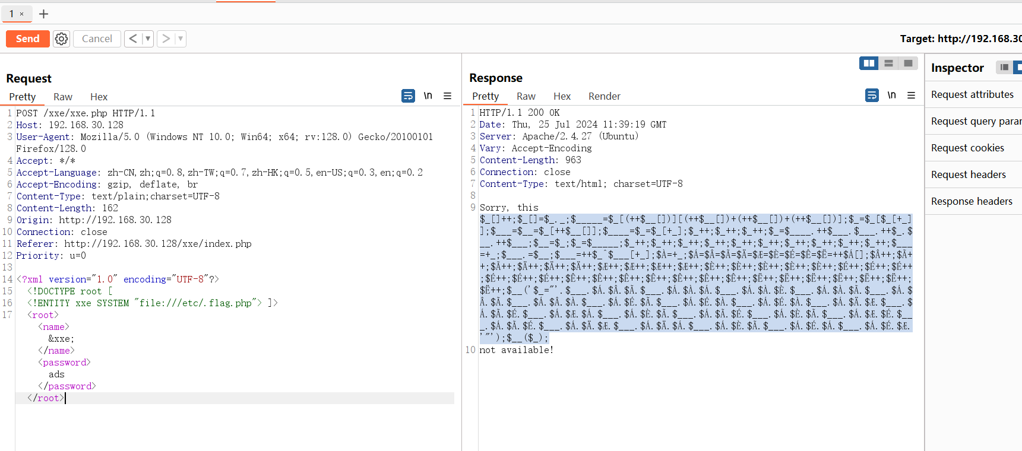This screenshot has height=451, width=1022.
Task: Close Repeater tab 1
Action: [x=22, y=14]
